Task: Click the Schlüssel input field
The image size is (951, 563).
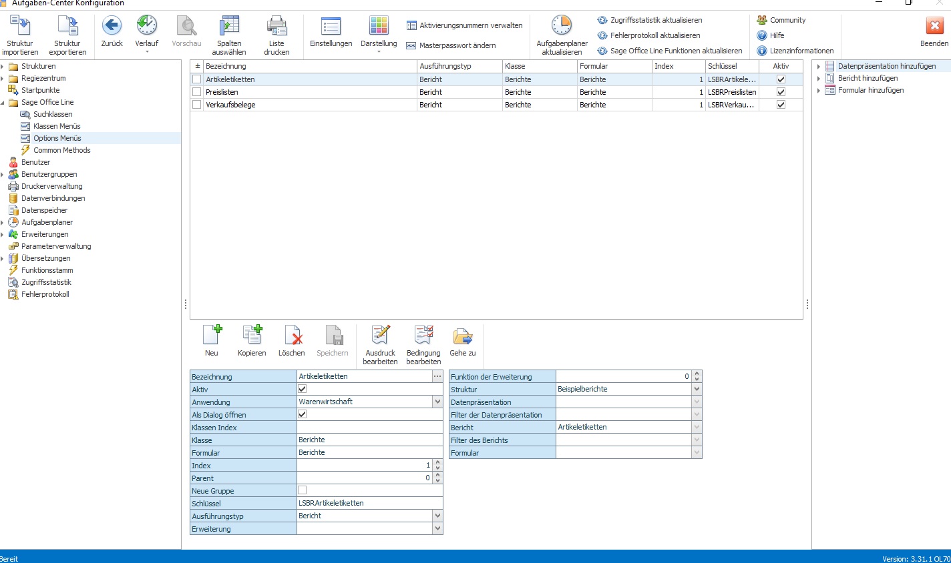Action: click(370, 503)
